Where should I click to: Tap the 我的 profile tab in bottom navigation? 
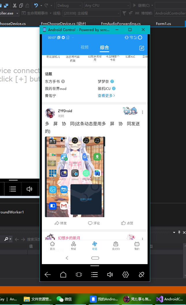137,246
